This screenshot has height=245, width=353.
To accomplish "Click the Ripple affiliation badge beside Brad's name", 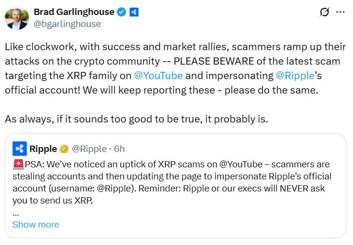I will pyautogui.click(x=134, y=12).
